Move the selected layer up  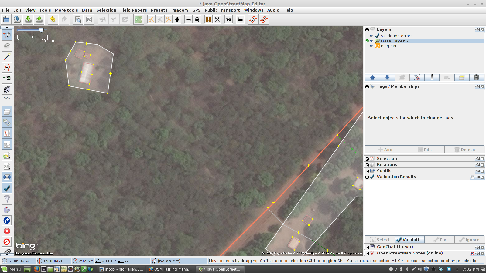372,77
